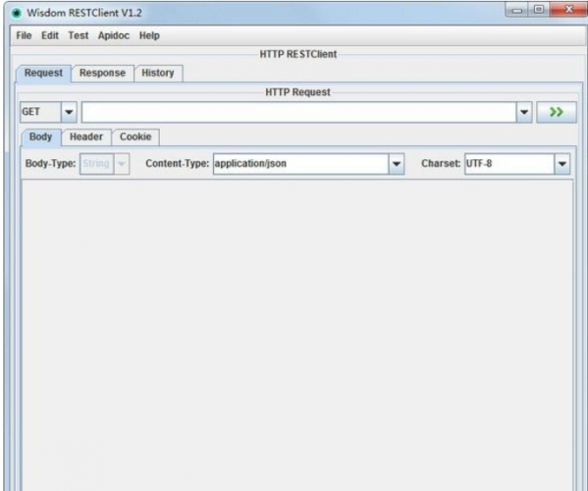Viewport: 588px width, 491px height.
Task: Expand the Content-Type dropdown arrow
Action: [396, 164]
